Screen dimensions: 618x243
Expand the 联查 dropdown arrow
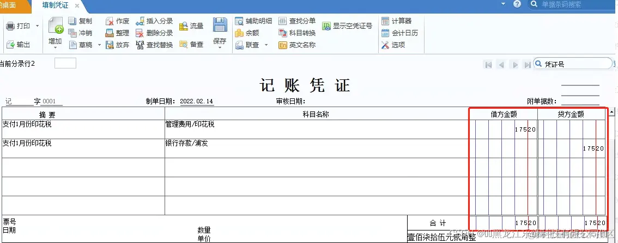click(266, 45)
